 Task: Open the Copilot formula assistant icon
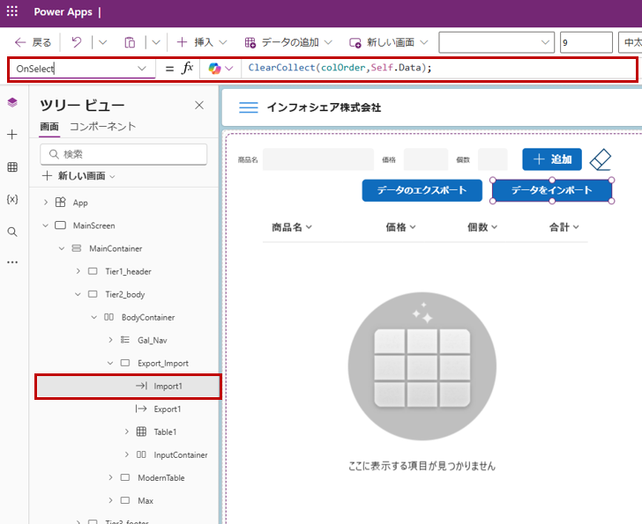[220, 69]
